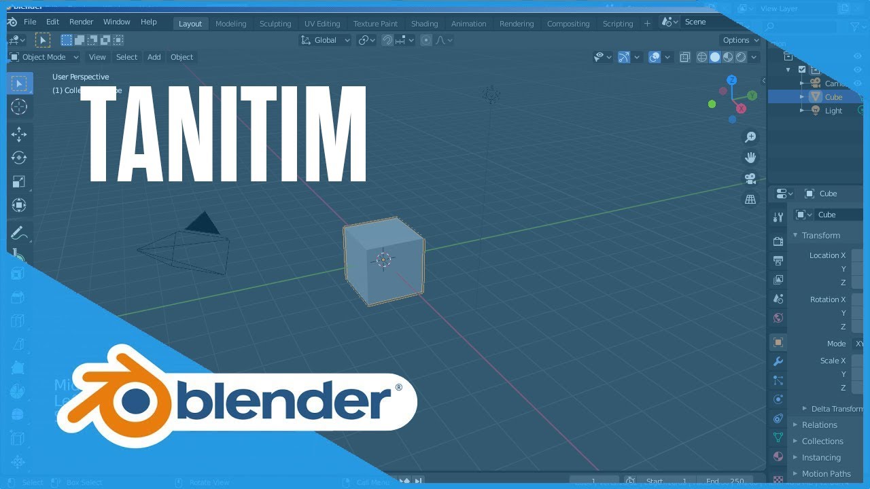Click the Select menu in viewport header
The height and width of the screenshot is (489, 870).
click(126, 57)
